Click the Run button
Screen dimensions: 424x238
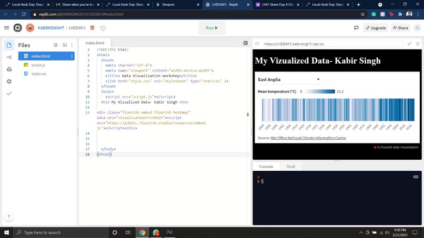[211, 28]
